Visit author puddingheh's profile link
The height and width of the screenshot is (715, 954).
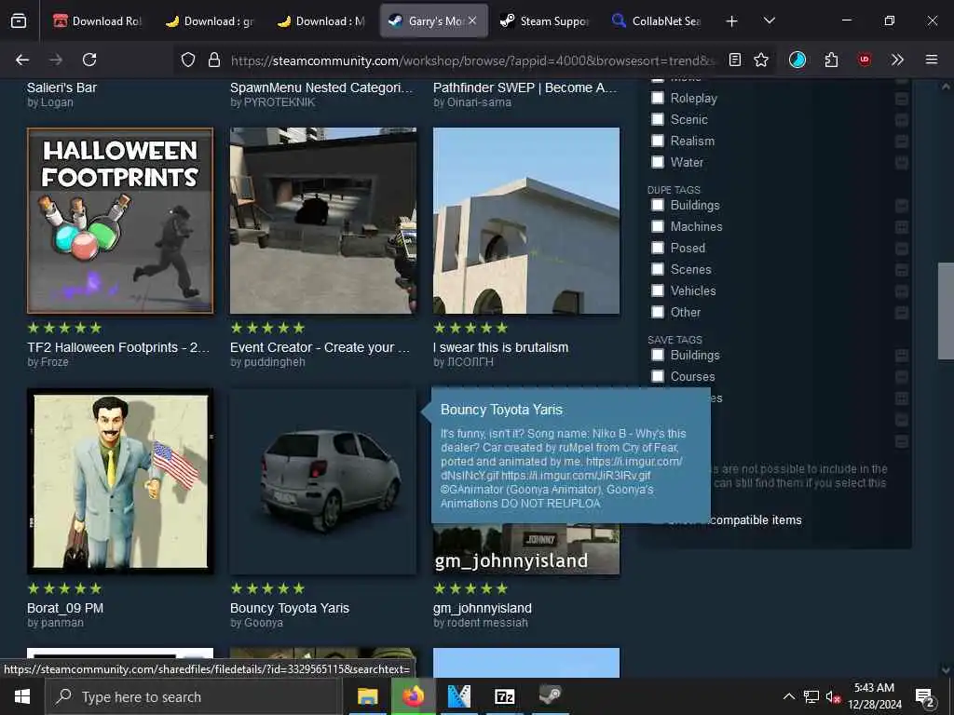point(275,362)
